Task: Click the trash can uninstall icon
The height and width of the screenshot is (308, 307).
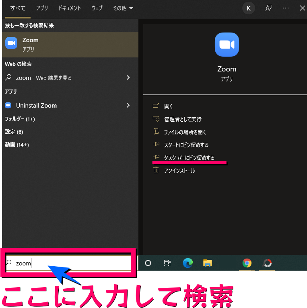Action: pyautogui.click(x=156, y=170)
